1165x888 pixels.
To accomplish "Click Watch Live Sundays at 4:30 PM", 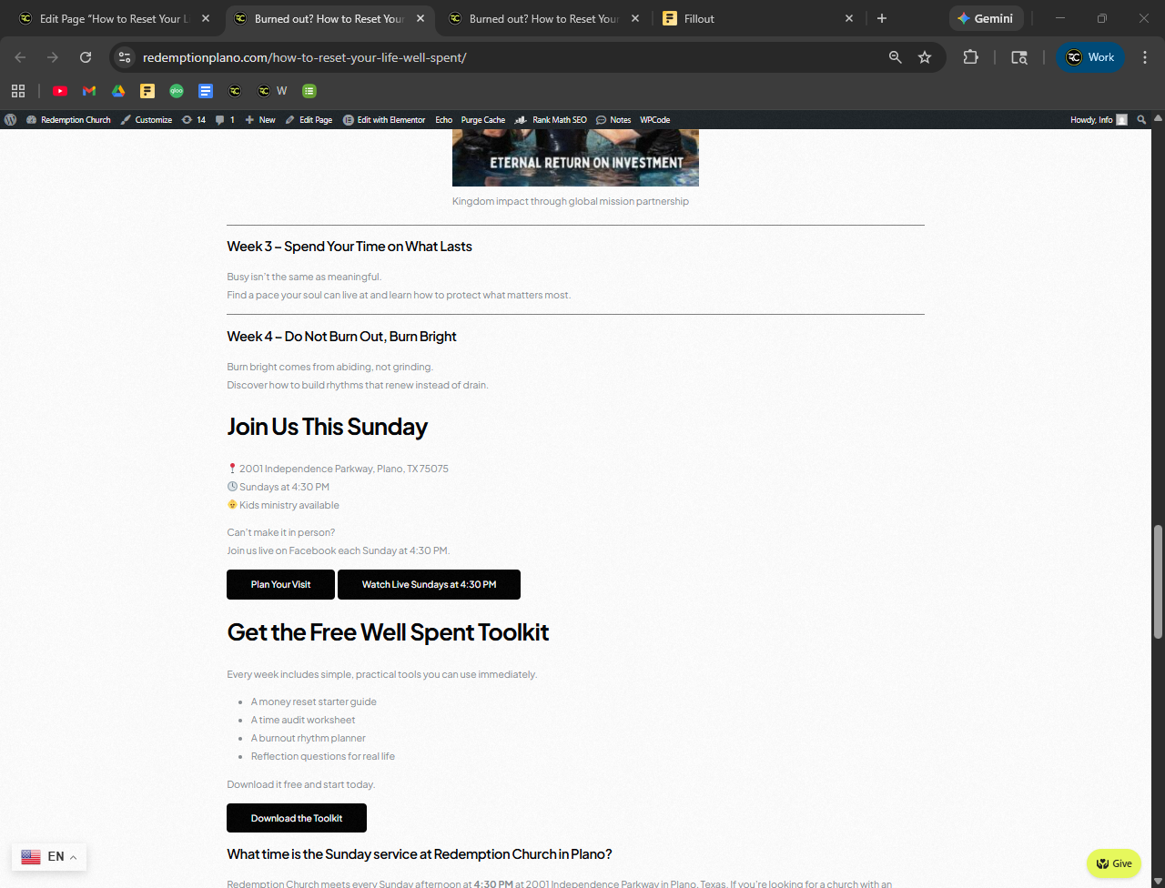I will pos(429,585).
